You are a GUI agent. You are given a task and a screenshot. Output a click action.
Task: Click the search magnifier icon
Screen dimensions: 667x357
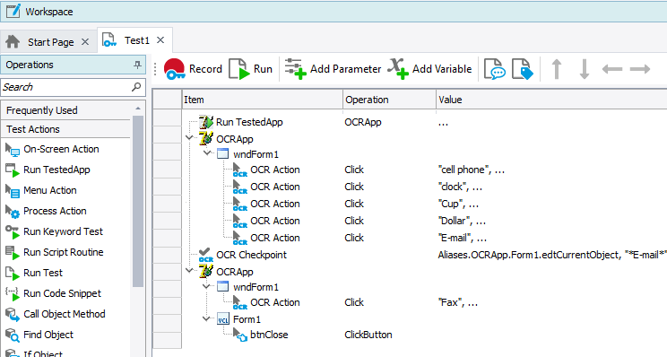click(136, 87)
